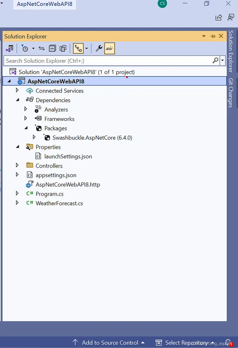238x348 pixels.
Task: Toggle the Track Active Item view button
Action: pyautogui.click(x=78, y=48)
